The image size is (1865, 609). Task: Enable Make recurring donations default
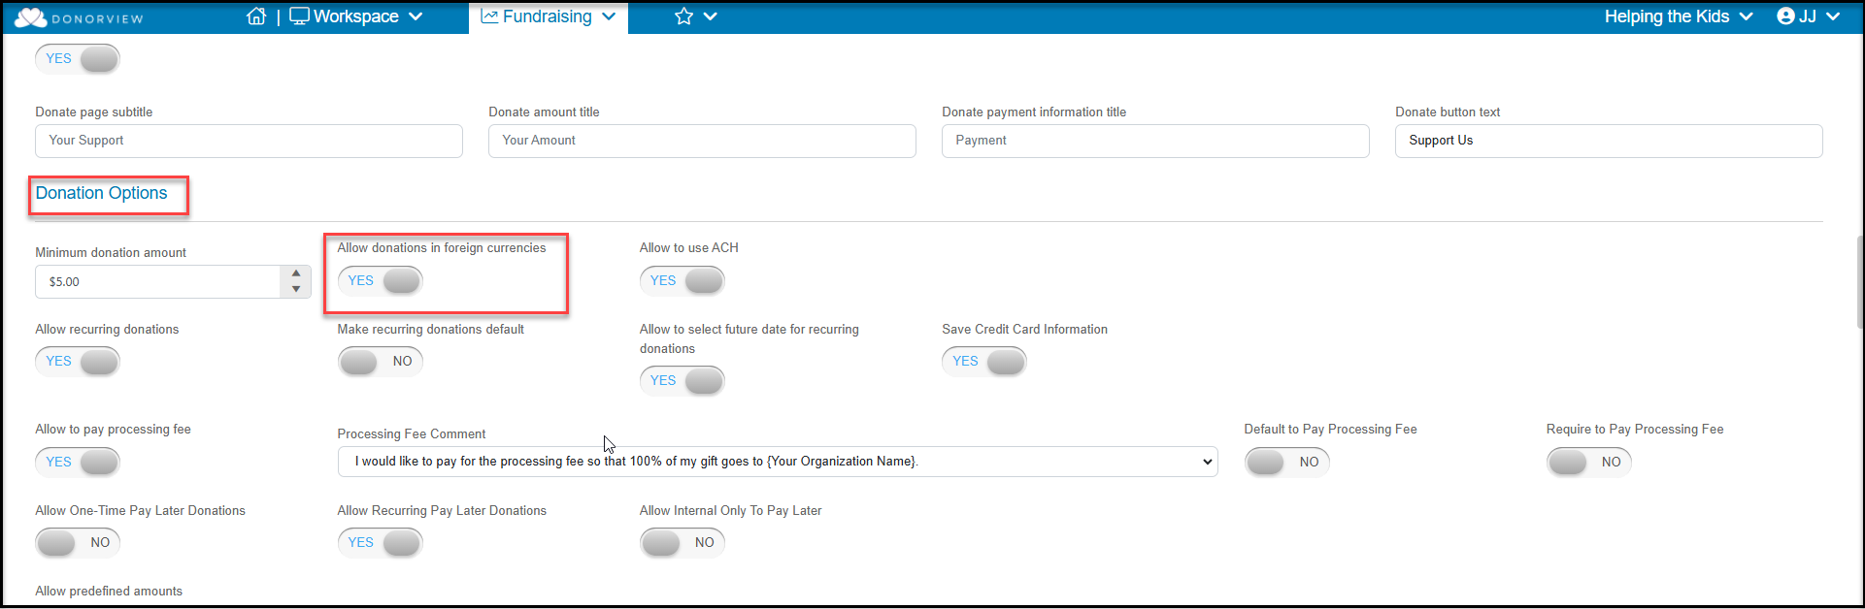(x=380, y=362)
